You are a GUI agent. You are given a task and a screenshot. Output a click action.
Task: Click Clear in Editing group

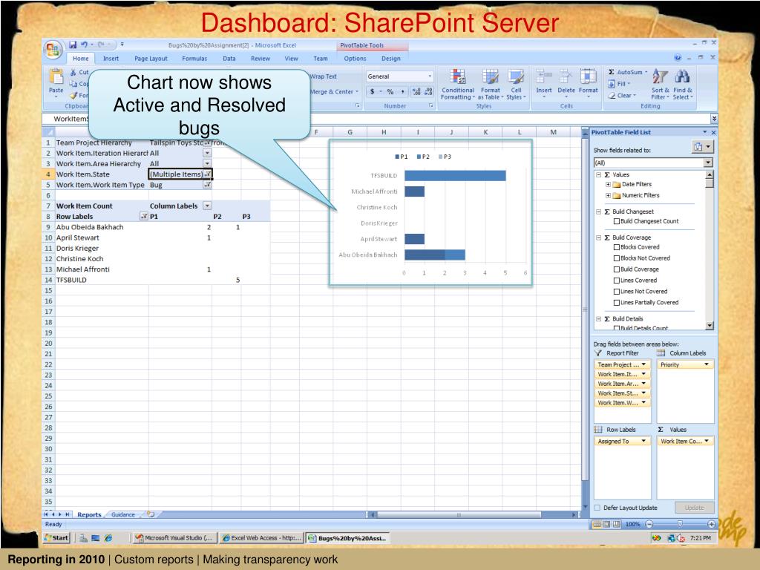tap(622, 96)
